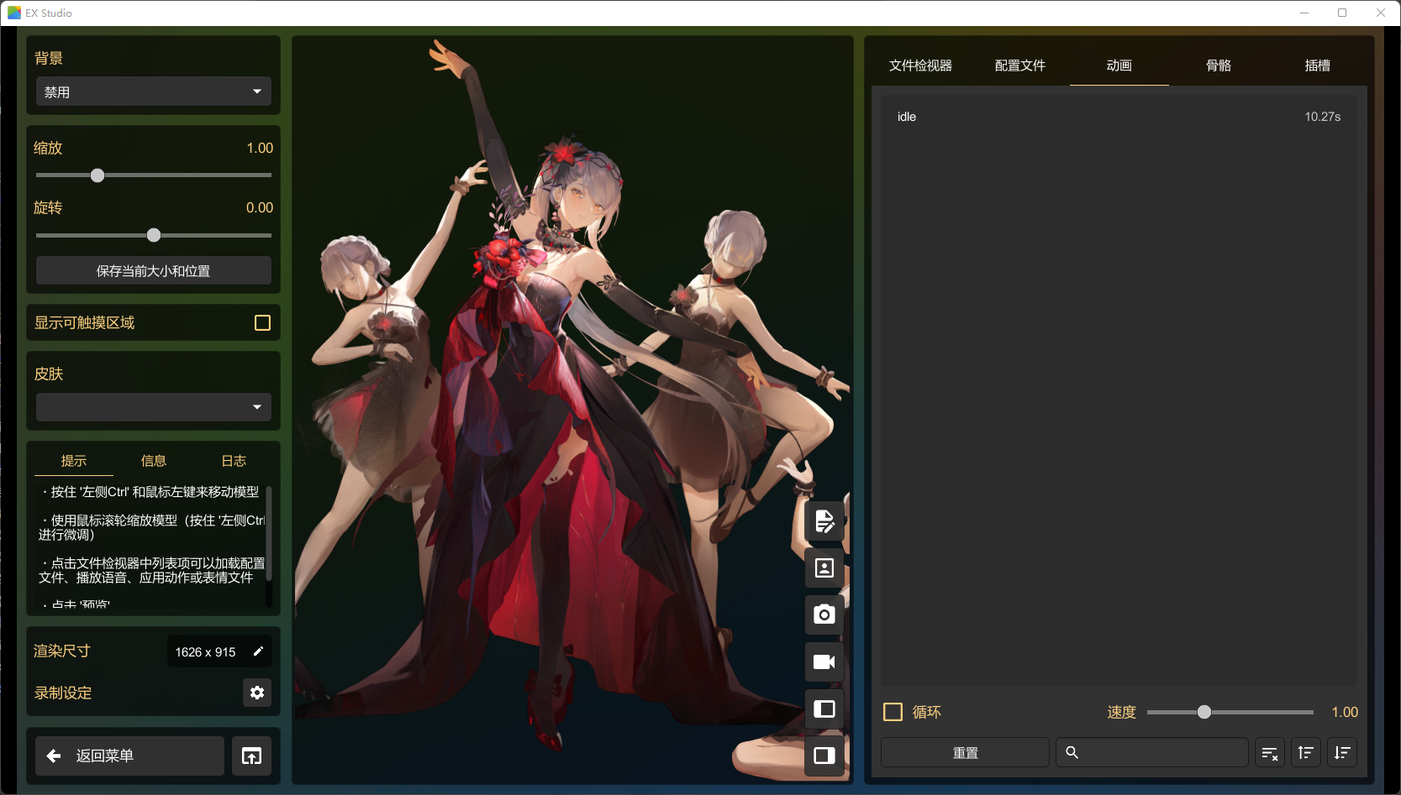
Task: Minimize the EX Studio window
Action: point(1304,13)
